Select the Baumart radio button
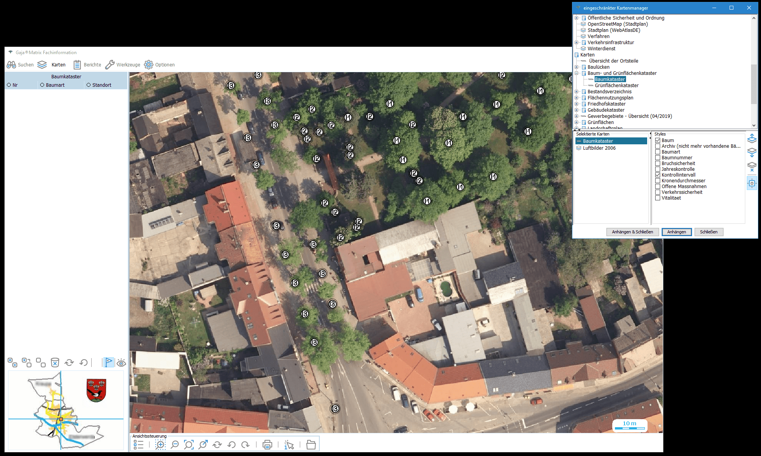The width and height of the screenshot is (761, 456). 42,85
